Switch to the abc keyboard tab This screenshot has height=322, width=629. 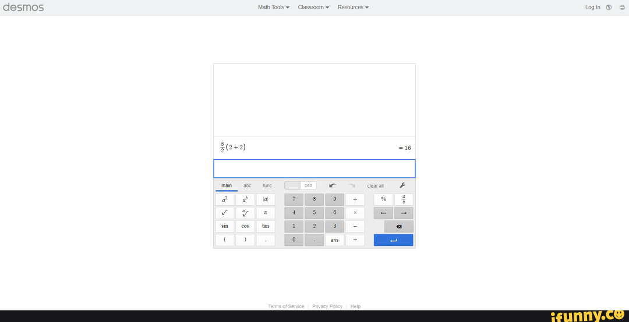(x=248, y=185)
